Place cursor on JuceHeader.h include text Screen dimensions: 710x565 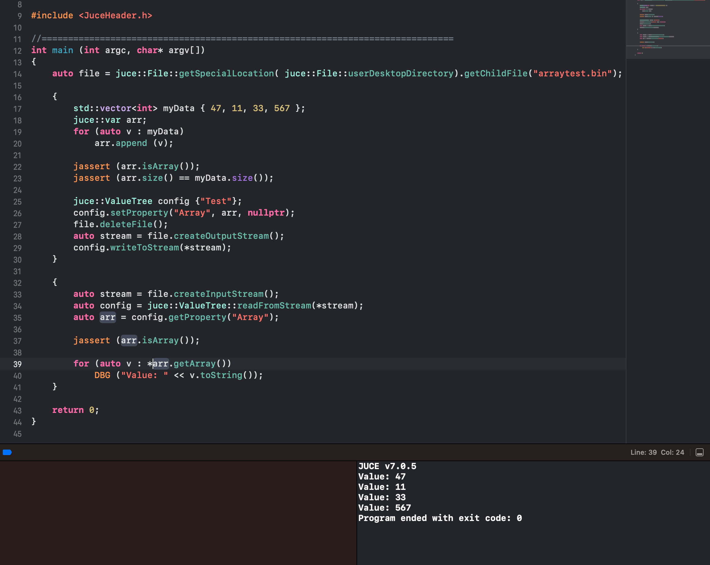[115, 16]
